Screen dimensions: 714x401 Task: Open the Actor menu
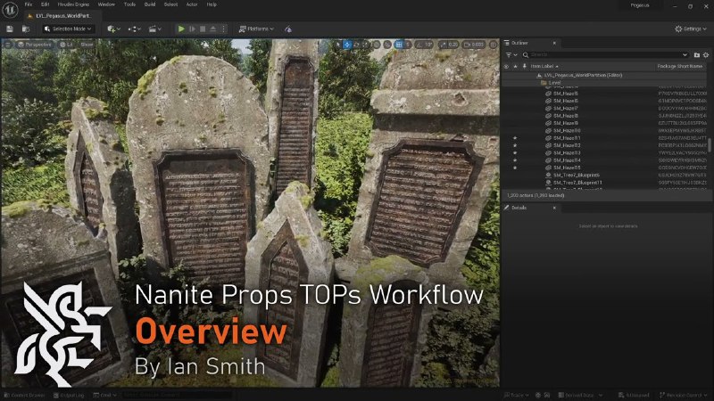[192, 4]
